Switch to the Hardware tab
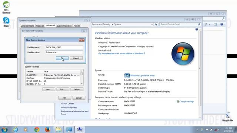 40,26
